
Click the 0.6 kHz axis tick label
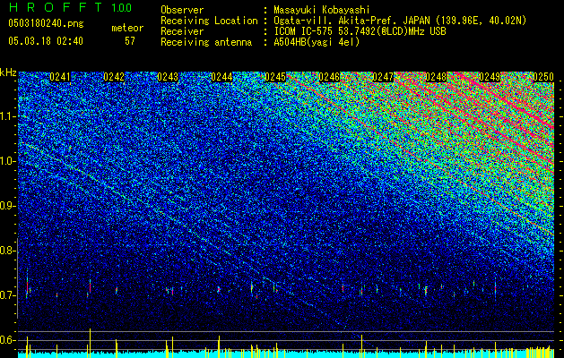pyautogui.click(x=7, y=340)
